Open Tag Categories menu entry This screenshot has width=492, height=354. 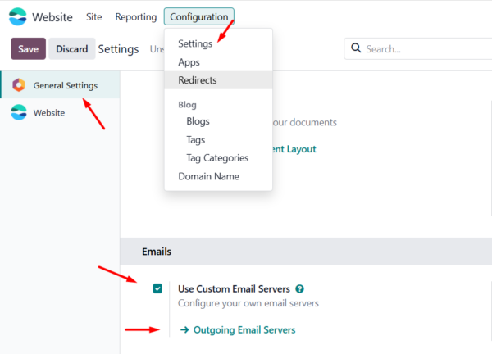[x=217, y=157]
